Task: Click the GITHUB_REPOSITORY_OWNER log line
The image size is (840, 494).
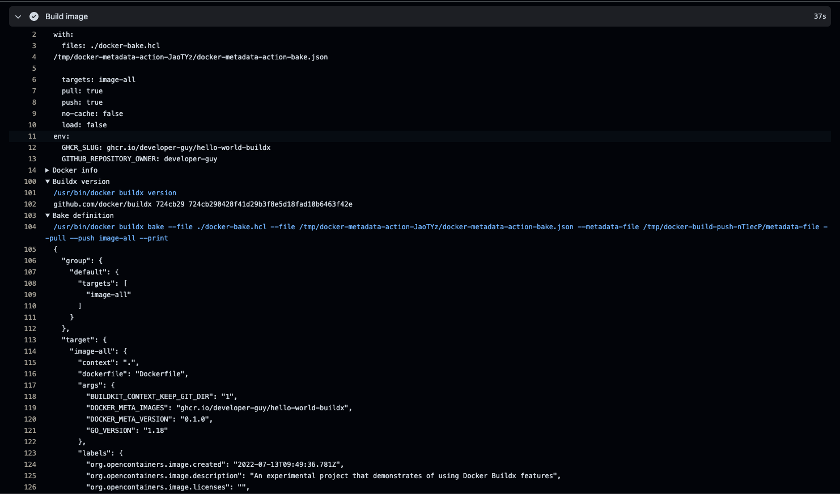Action: tap(139, 159)
